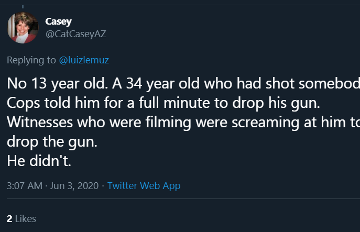Click the word Likes
The width and height of the screenshot is (360, 232).
(x=26, y=219)
